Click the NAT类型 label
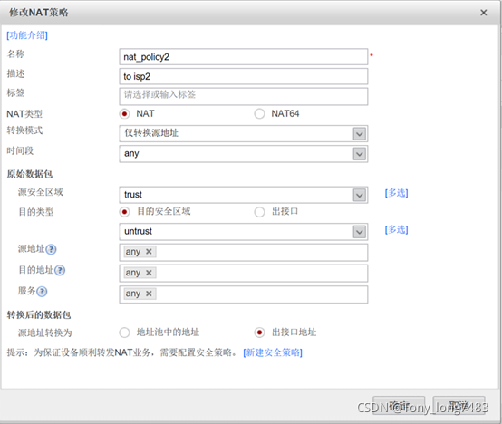 tap(24, 114)
